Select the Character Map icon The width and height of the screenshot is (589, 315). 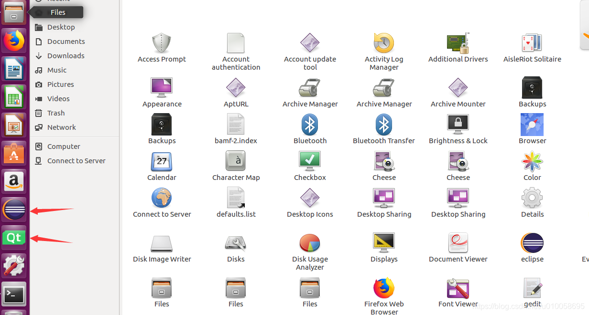[x=236, y=161]
